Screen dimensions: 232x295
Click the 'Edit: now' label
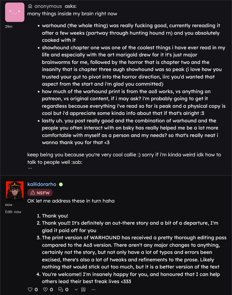click(x=13, y=212)
